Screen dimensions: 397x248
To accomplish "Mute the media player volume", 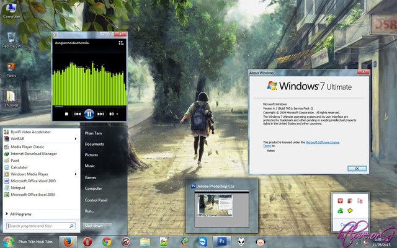I will tap(110, 114).
